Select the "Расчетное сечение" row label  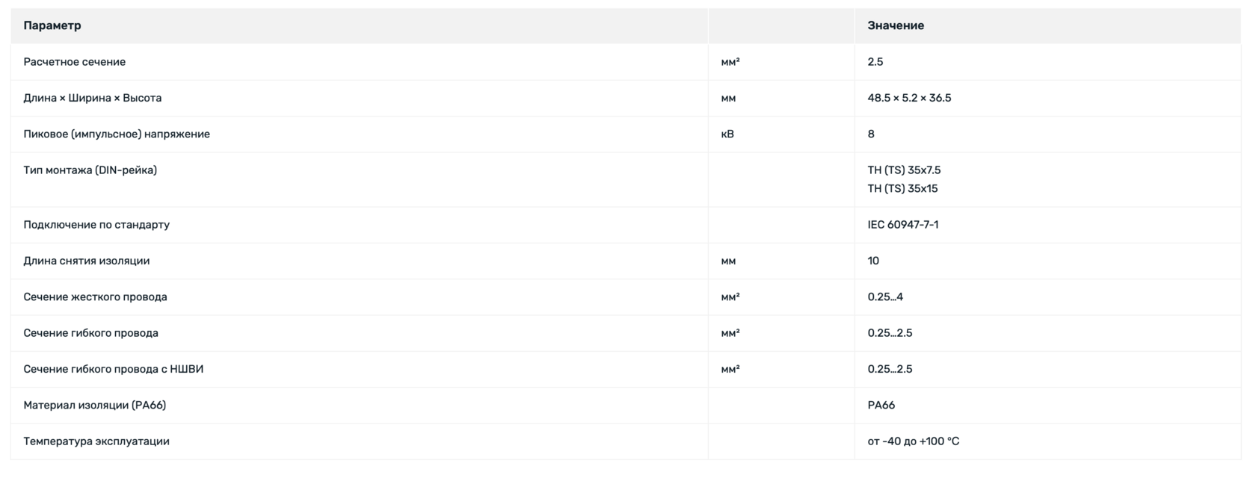click(x=75, y=62)
